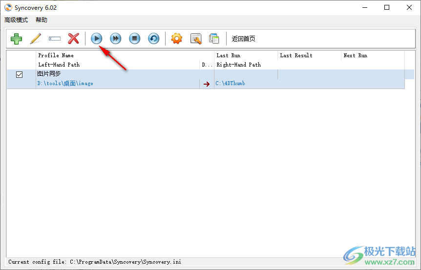Edit profile using the pencil icon

[36, 39]
